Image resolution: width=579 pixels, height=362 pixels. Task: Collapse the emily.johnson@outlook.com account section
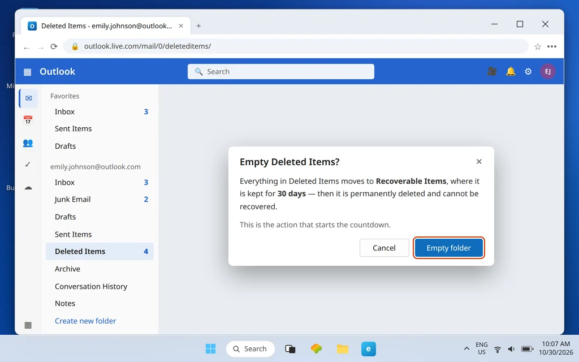tap(95, 167)
